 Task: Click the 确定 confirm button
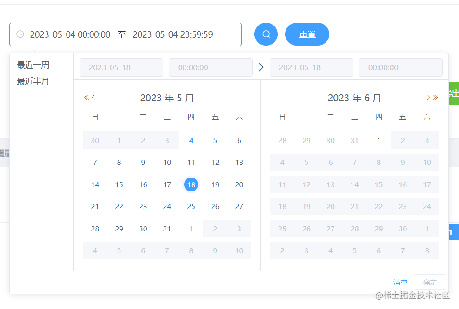pyautogui.click(x=430, y=283)
